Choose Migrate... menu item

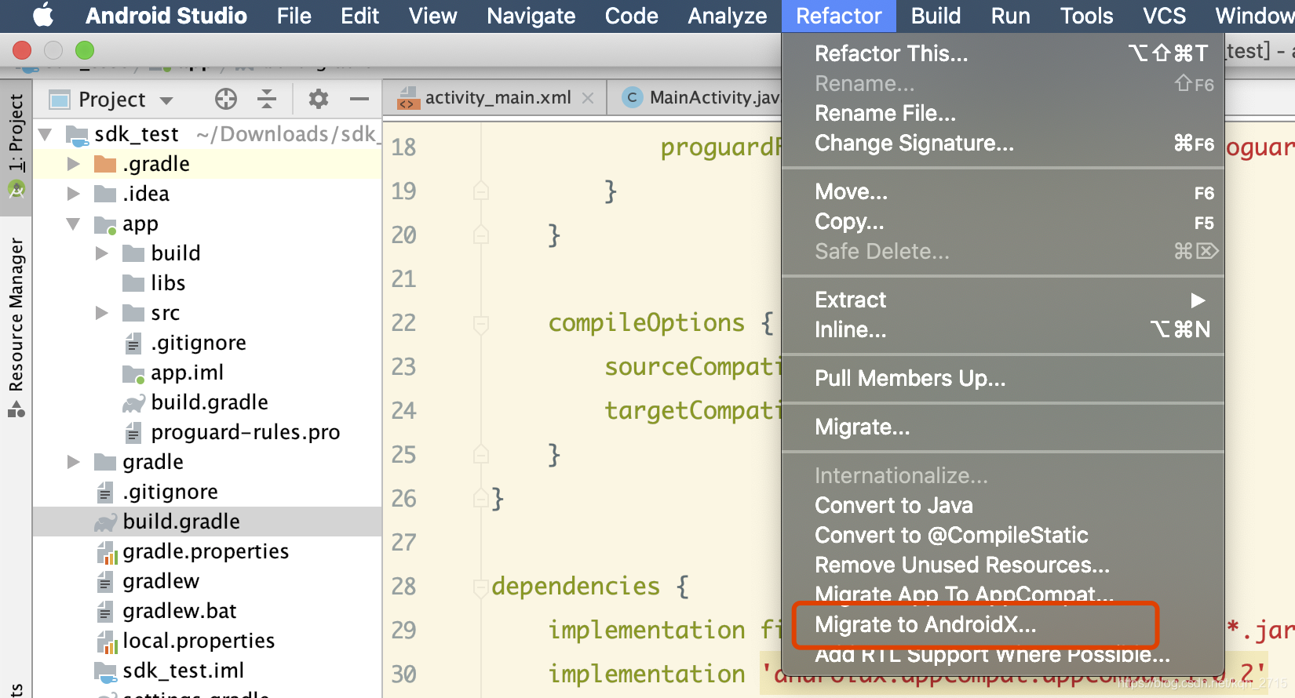1003,427
